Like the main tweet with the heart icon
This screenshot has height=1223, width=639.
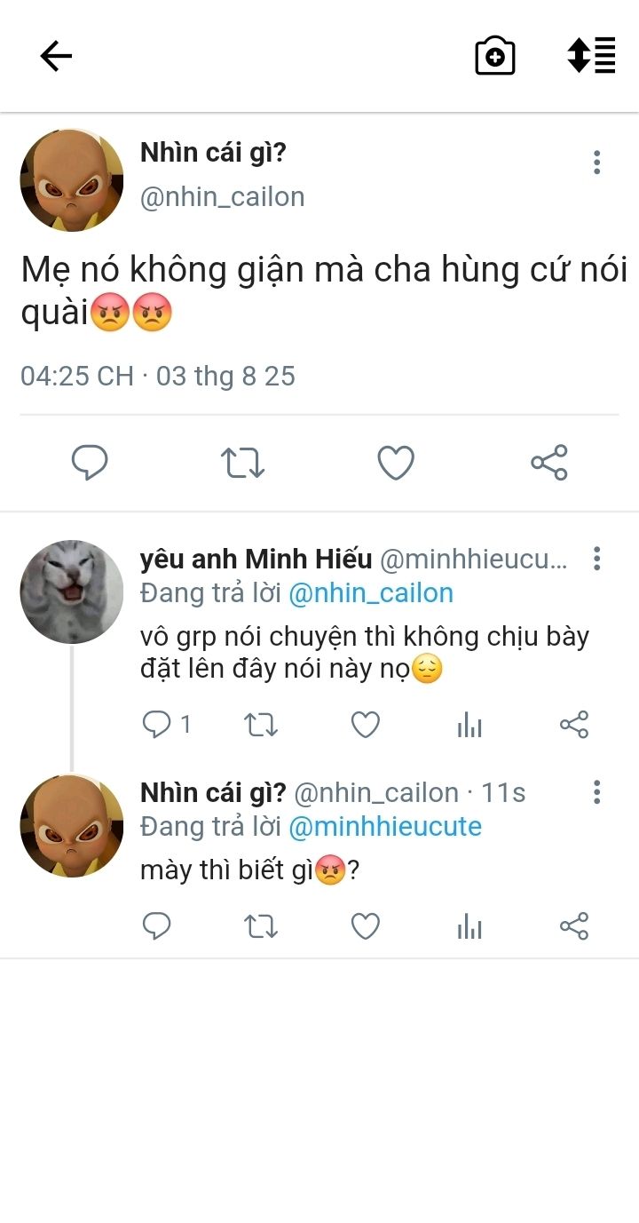pyautogui.click(x=396, y=463)
